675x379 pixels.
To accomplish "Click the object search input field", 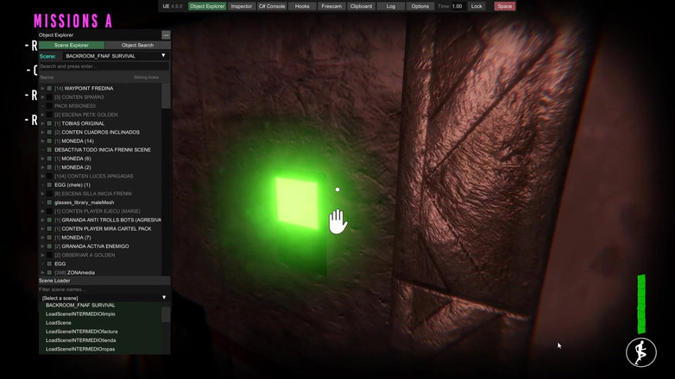I will pos(104,66).
